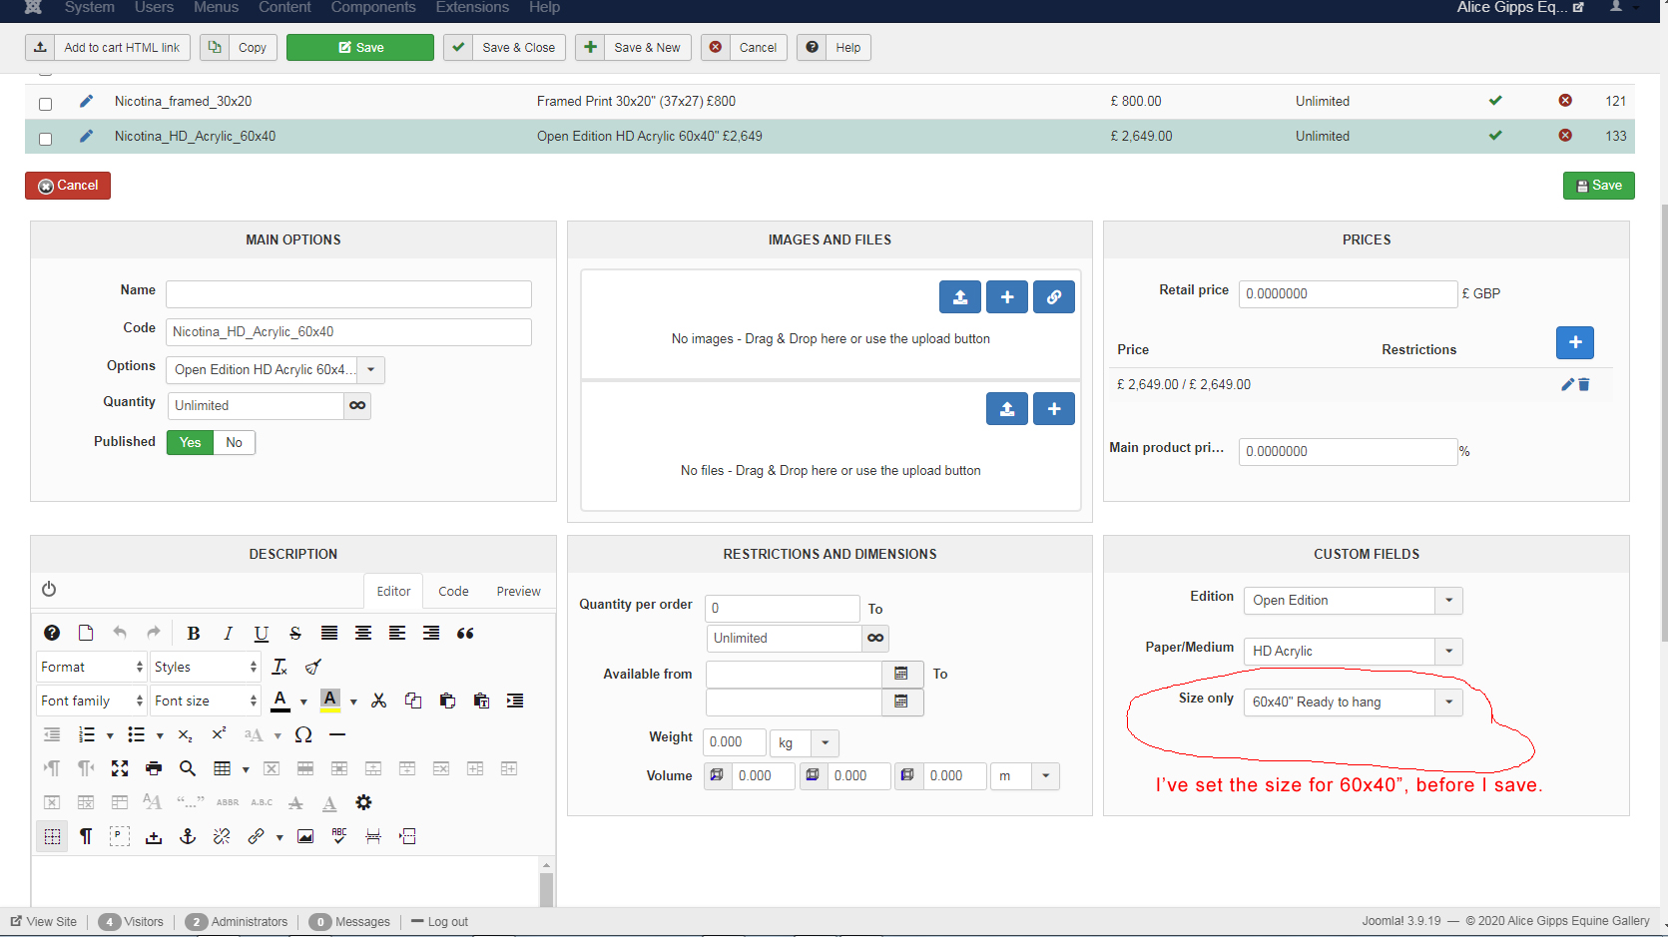
Task: Delete the Nicotina_HD_Acrylic_60x40 variant row
Action: (x=1565, y=136)
